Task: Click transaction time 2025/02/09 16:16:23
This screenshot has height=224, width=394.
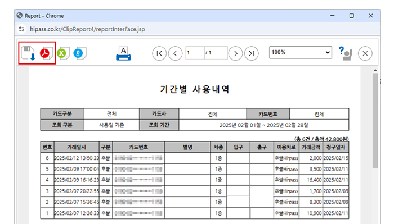Action: (77, 180)
